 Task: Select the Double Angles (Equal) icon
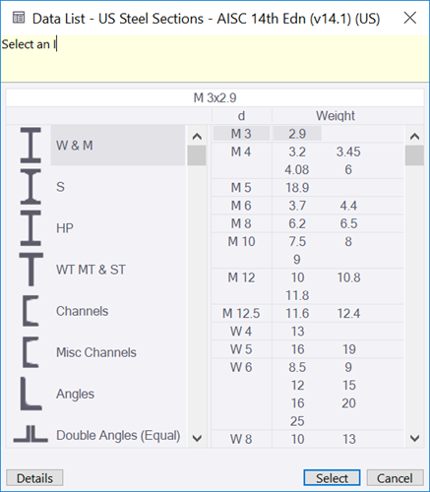coord(31,434)
